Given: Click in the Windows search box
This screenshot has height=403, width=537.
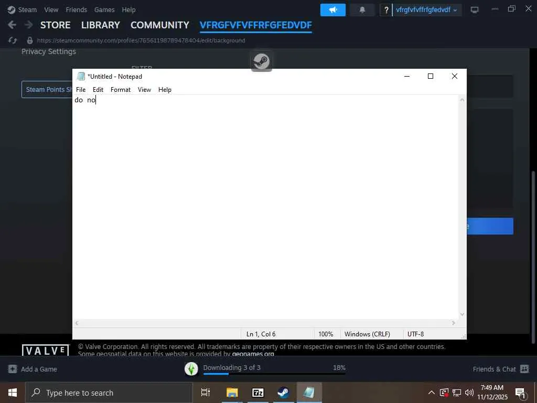Looking at the screenshot, I should click(x=109, y=393).
